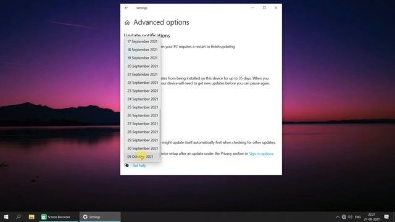Choose 01 October 2021 option
This screenshot has height=222, width=395.
coord(143,157)
